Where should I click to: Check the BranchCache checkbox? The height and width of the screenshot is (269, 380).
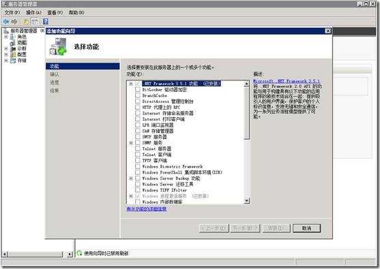(138, 95)
